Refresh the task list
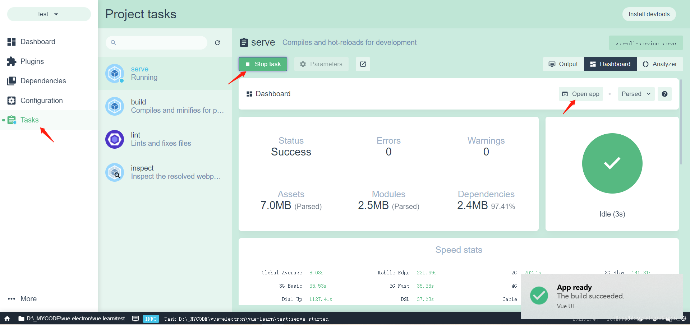The image size is (690, 325). click(x=217, y=43)
